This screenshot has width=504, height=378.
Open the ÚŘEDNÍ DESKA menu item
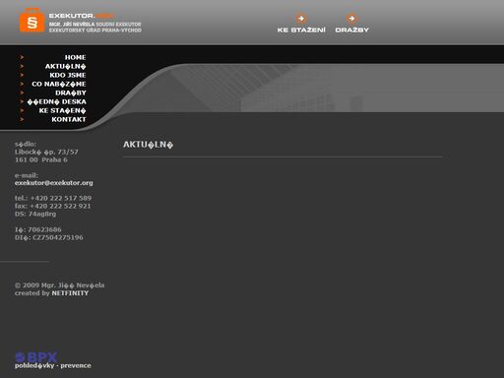pyautogui.click(x=57, y=101)
